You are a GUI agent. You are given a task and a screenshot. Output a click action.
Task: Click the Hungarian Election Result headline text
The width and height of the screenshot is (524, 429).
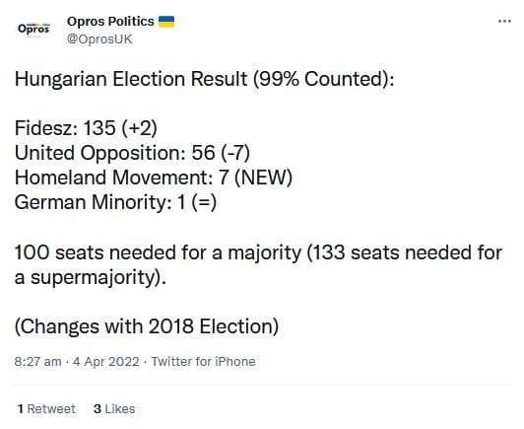pos(131,79)
